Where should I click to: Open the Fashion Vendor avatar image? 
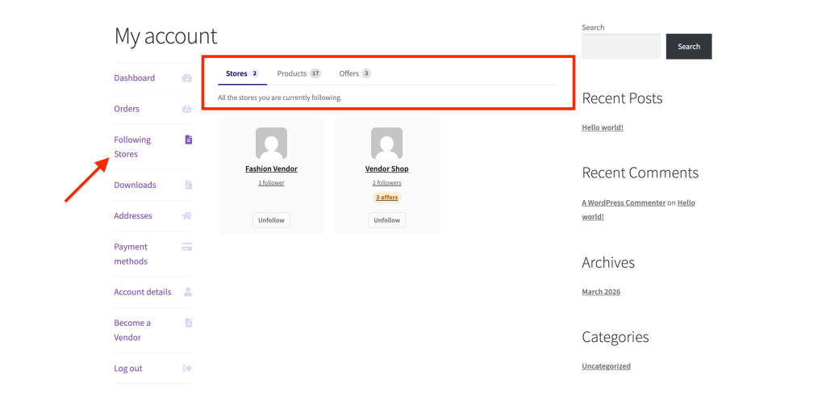[271, 144]
